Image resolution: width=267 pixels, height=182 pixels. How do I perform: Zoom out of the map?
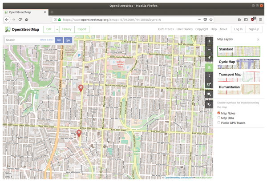(x=209, y=49)
